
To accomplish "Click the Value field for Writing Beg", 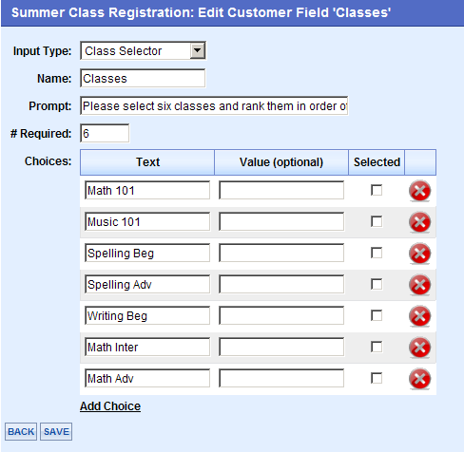I will pyautogui.click(x=281, y=315).
